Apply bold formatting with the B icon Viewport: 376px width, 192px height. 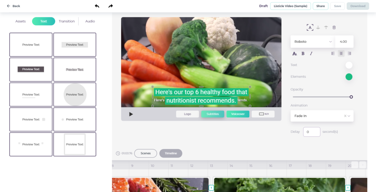pyautogui.click(x=303, y=54)
